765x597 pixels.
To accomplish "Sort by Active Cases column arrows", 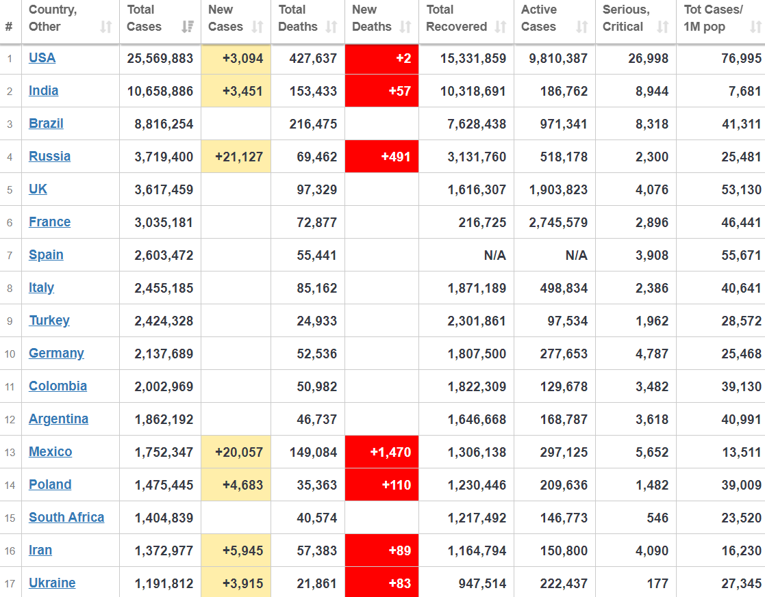I will click(582, 27).
